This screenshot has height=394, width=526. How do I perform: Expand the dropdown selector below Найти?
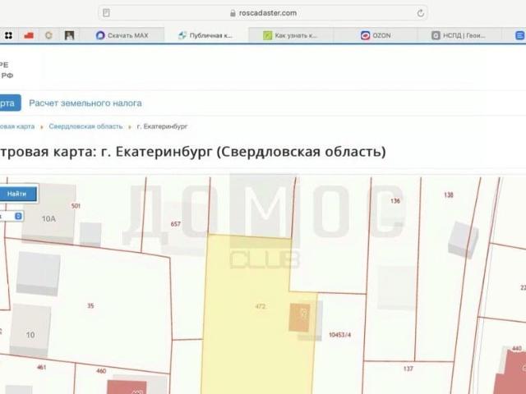tap(18, 216)
